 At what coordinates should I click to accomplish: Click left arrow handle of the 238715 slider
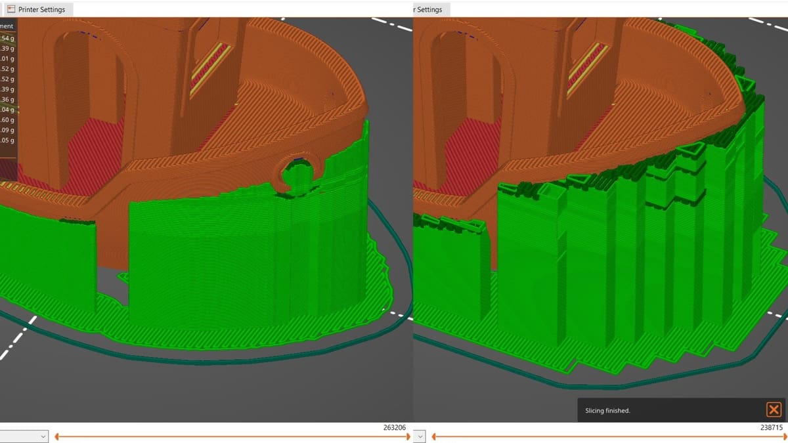(435, 436)
